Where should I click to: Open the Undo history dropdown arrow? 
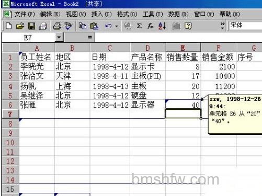pos(117,26)
